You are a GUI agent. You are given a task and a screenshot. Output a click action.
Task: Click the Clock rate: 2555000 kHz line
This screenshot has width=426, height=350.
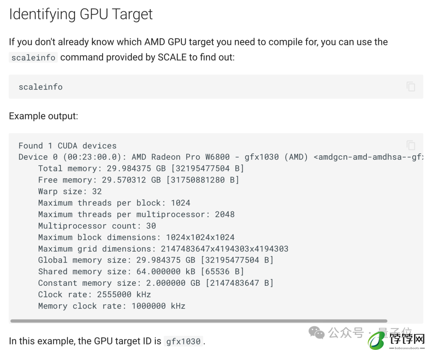tap(94, 294)
